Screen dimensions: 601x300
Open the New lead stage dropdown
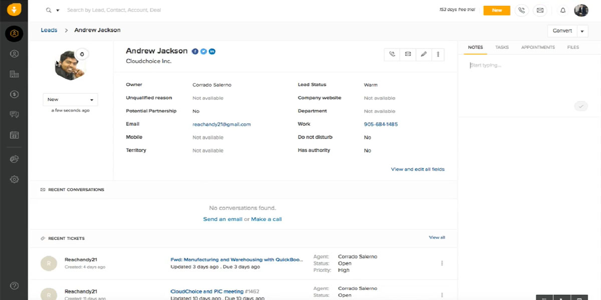pyautogui.click(x=70, y=99)
